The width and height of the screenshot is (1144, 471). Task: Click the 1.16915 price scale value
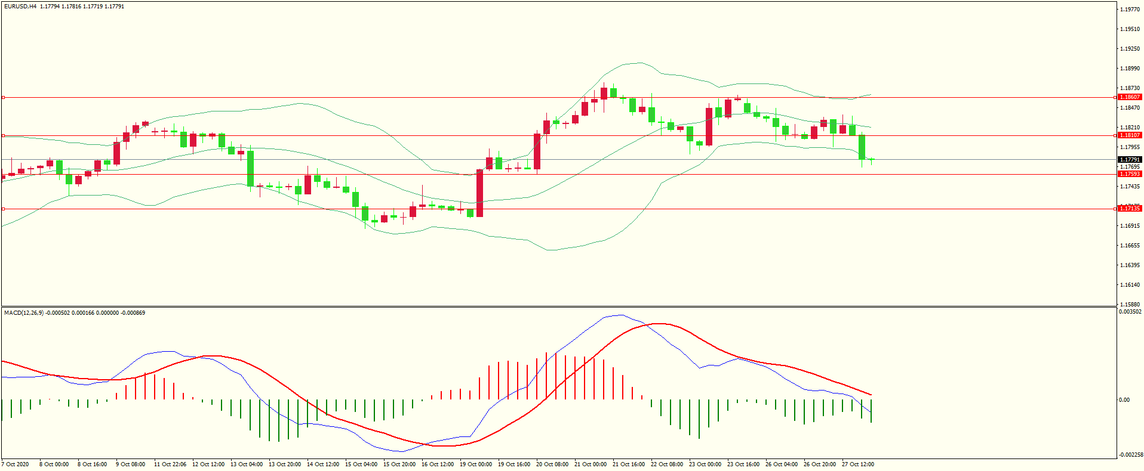click(1130, 226)
